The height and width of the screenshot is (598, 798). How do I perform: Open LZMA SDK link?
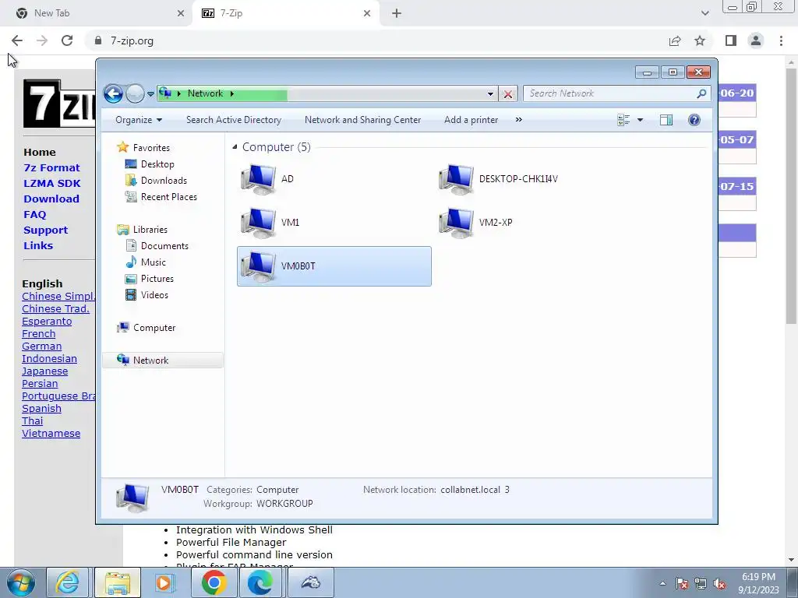click(52, 184)
